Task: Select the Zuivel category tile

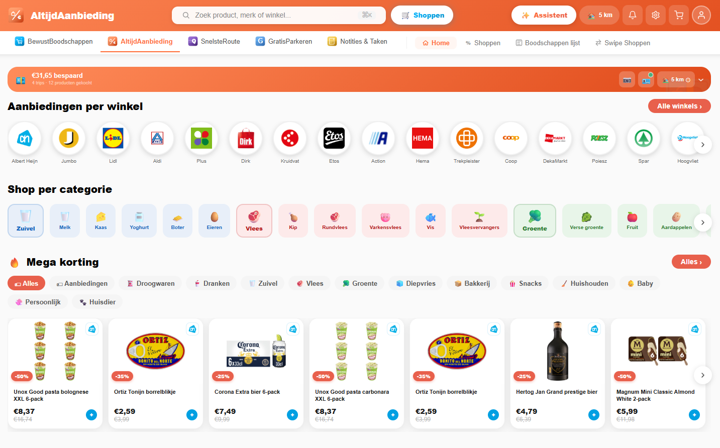Action: [x=25, y=220]
